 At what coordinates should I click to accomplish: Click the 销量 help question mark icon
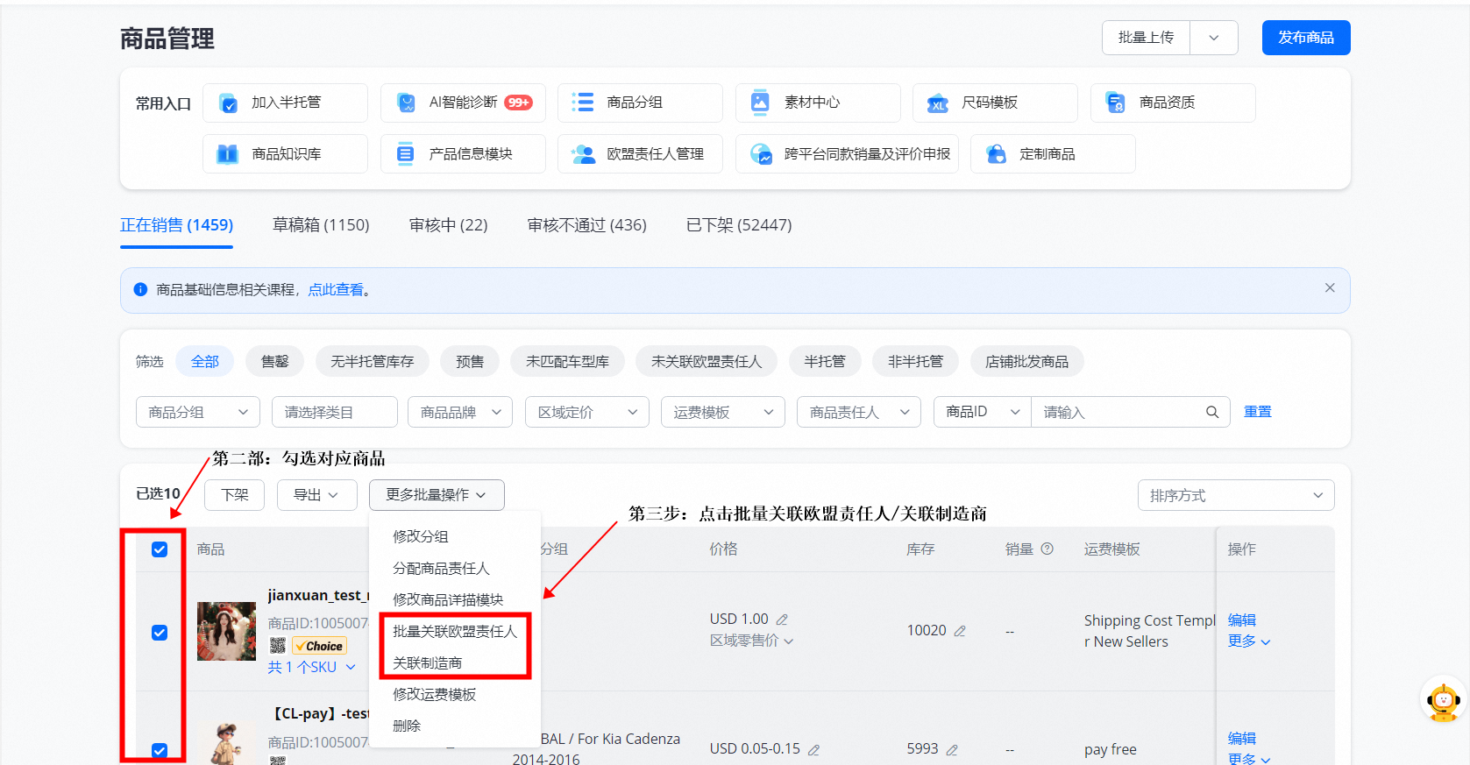(1047, 549)
